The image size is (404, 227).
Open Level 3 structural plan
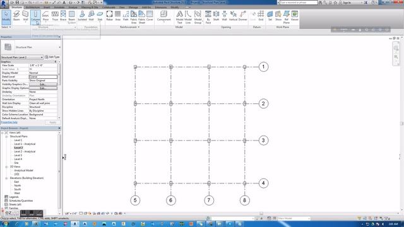pos(18,155)
